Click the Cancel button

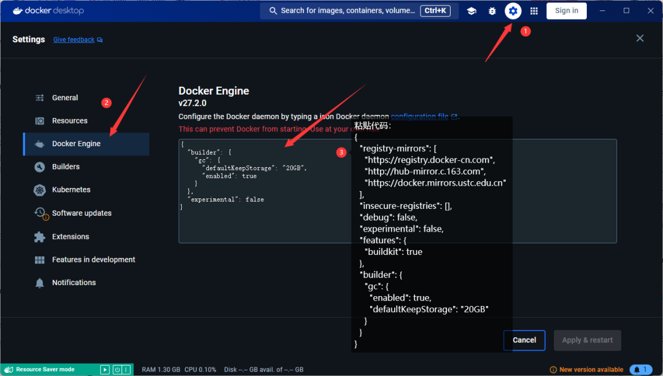tap(524, 340)
